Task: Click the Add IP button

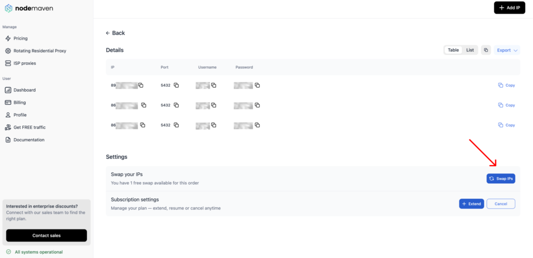Action: click(509, 7)
